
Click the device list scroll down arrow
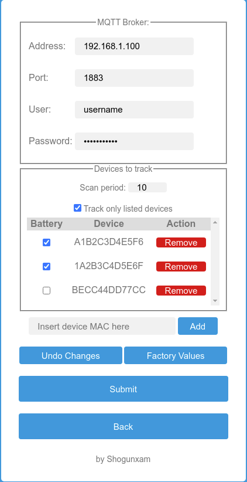(x=215, y=301)
